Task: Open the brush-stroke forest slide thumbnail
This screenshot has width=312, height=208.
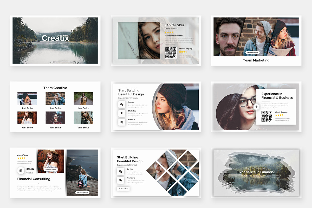Action: (256, 173)
